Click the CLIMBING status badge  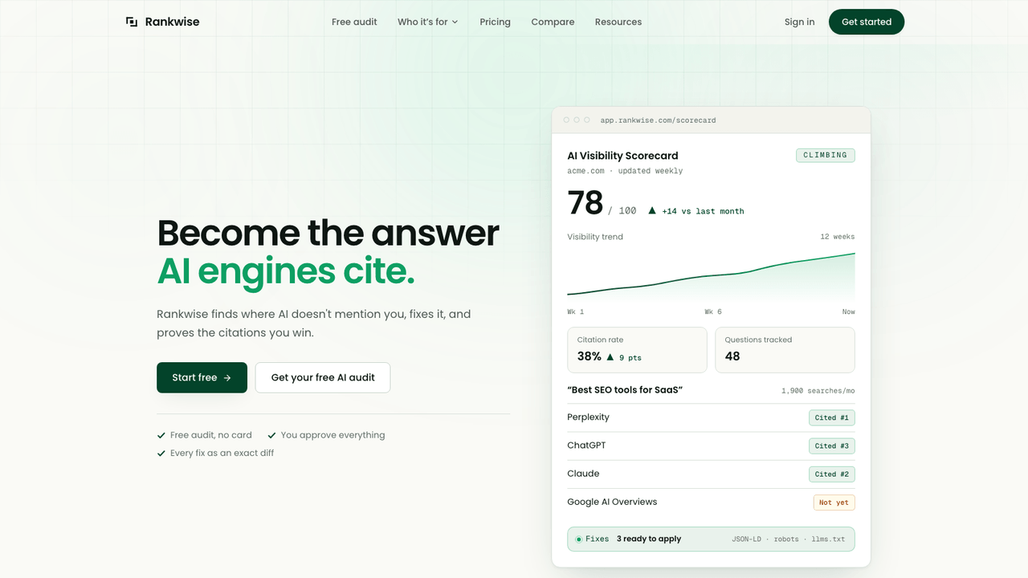[x=826, y=155]
